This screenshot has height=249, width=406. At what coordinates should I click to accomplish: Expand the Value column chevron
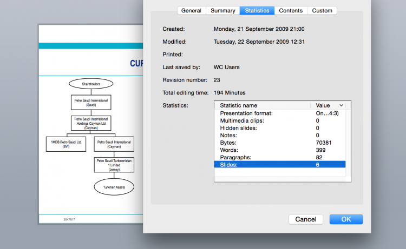point(341,105)
